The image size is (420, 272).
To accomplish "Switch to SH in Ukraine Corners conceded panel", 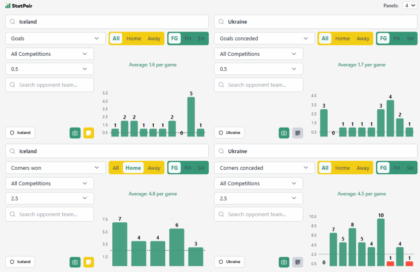I will [x=410, y=168].
